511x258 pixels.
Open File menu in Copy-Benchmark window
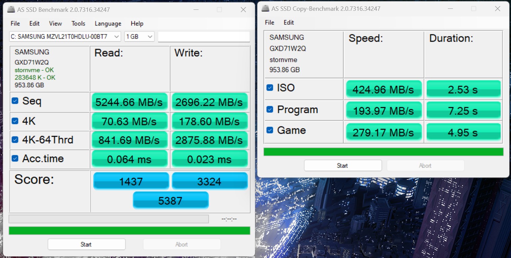point(270,23)
